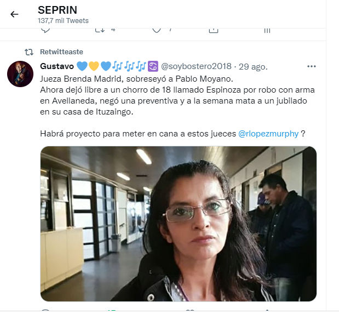Retweet the previous tweet showing count 4
Viewport: 339px width, 331px height.
(x=100, y=30)
